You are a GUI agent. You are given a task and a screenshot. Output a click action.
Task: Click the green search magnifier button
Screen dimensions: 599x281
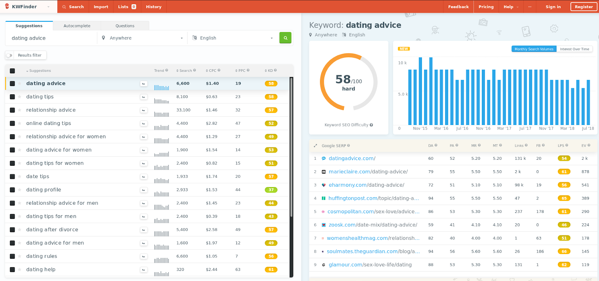coord(285,38)
